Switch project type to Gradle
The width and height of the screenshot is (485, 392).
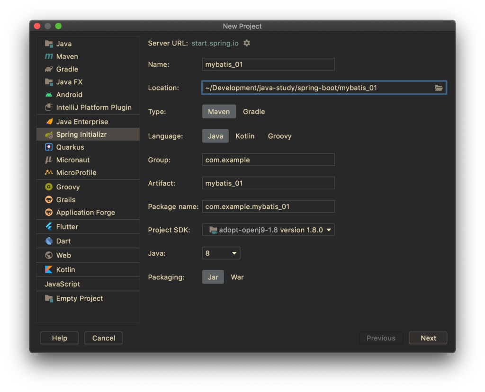[x=254, y=112]
